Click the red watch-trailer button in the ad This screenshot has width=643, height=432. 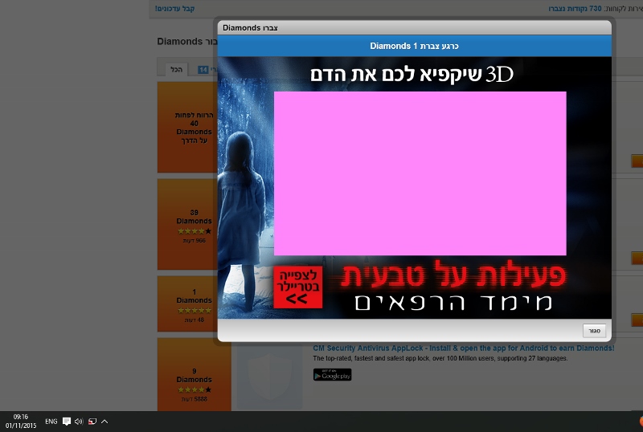coord(298,287)
